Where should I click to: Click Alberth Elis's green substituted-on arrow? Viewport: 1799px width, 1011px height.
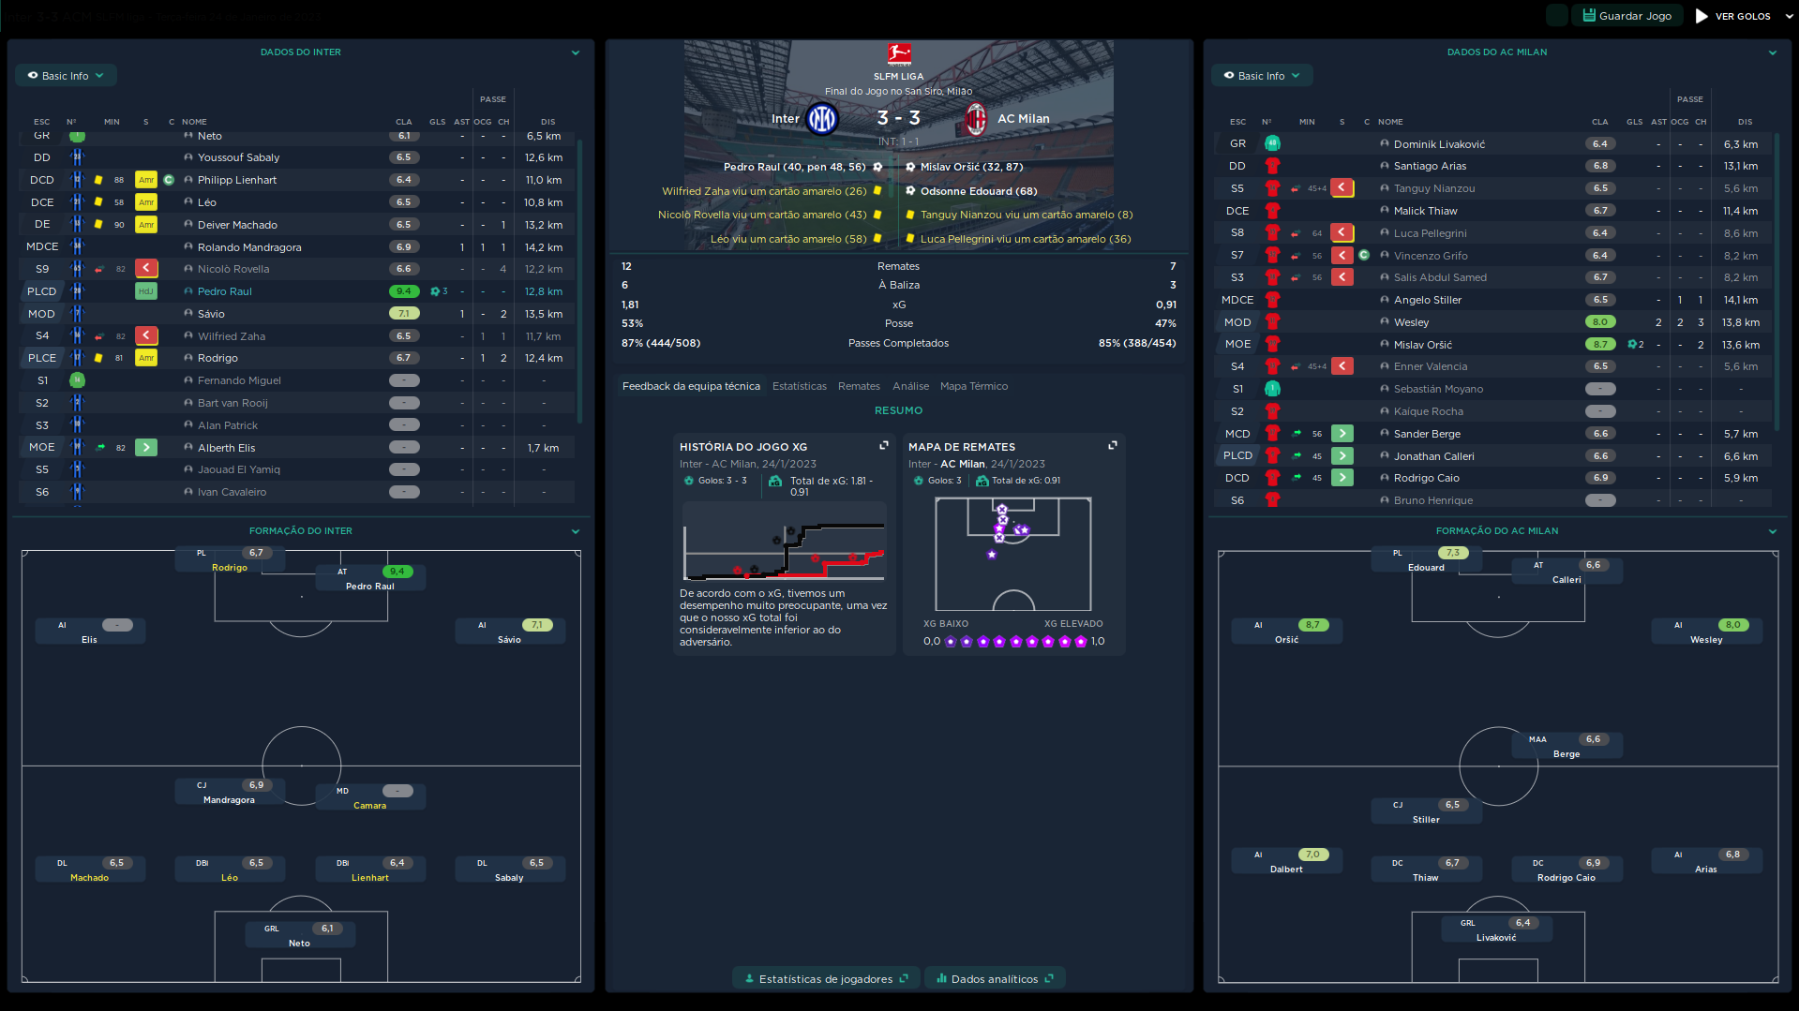point(146,448)
